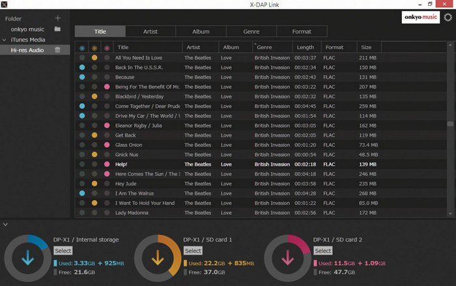Screen dimensions: 456x286
Task: Switch to the Artist tab
Action: click(x=150, y=31)
